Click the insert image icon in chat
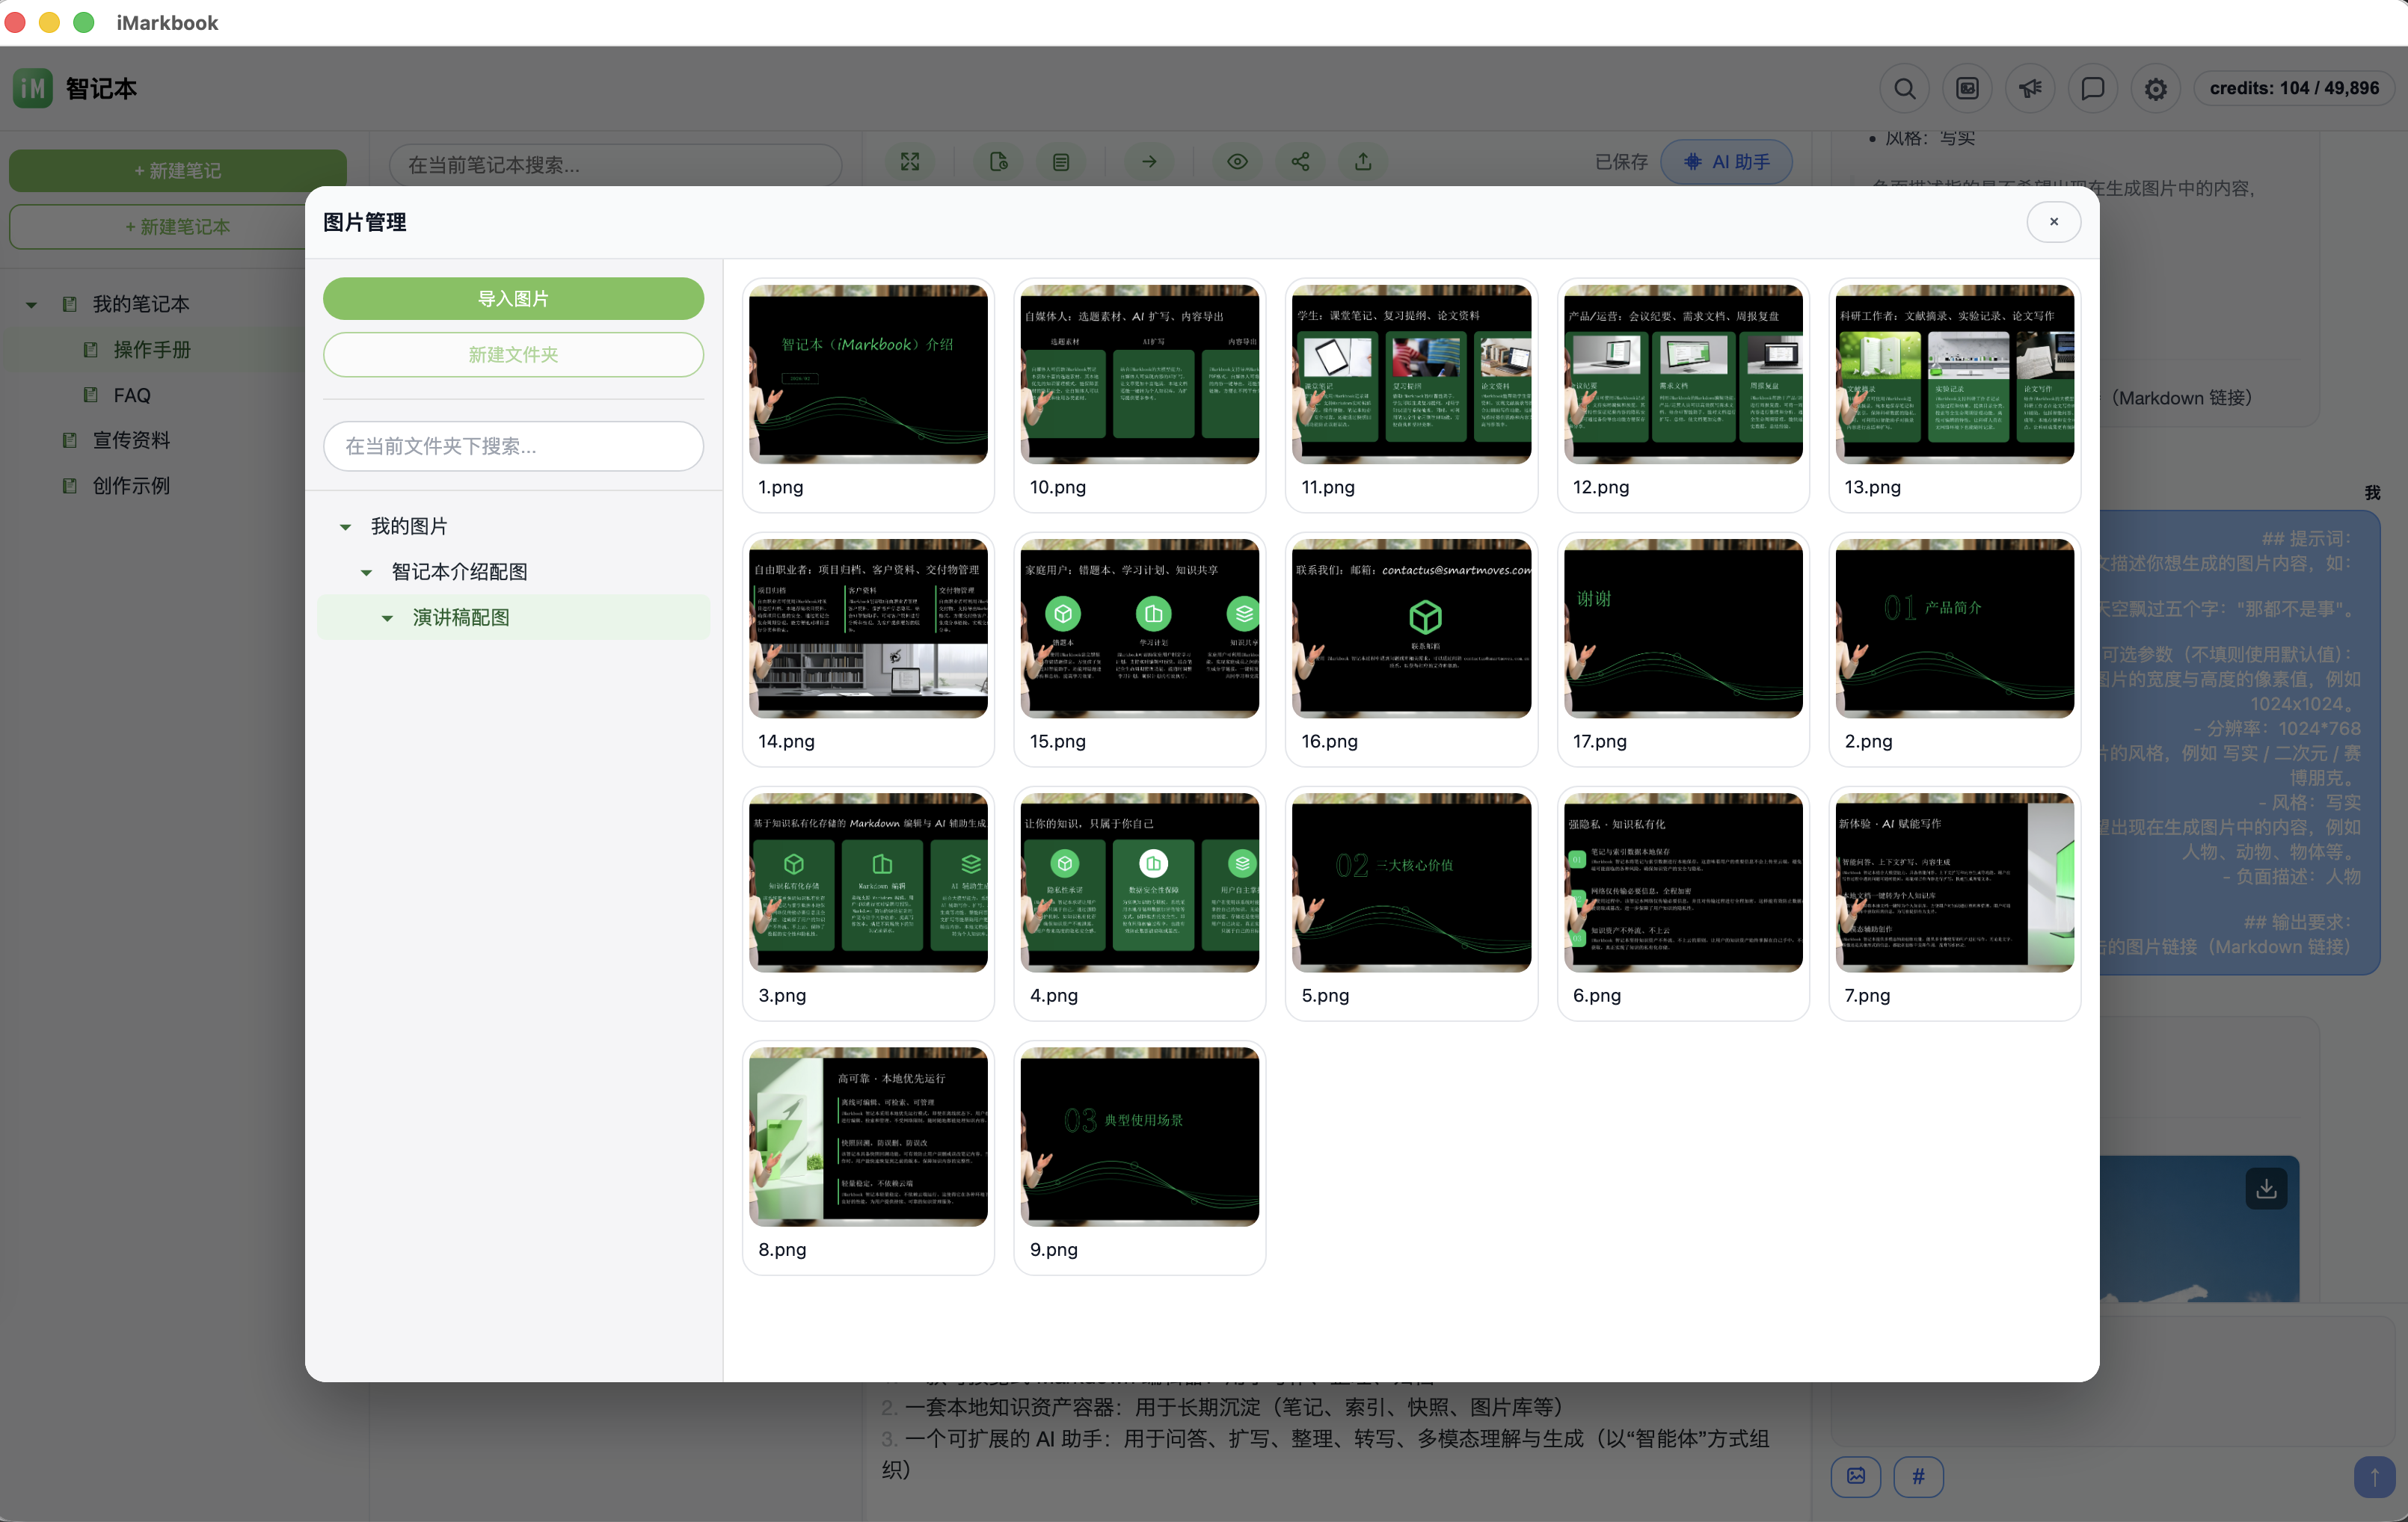 tap(1855, 1476)
